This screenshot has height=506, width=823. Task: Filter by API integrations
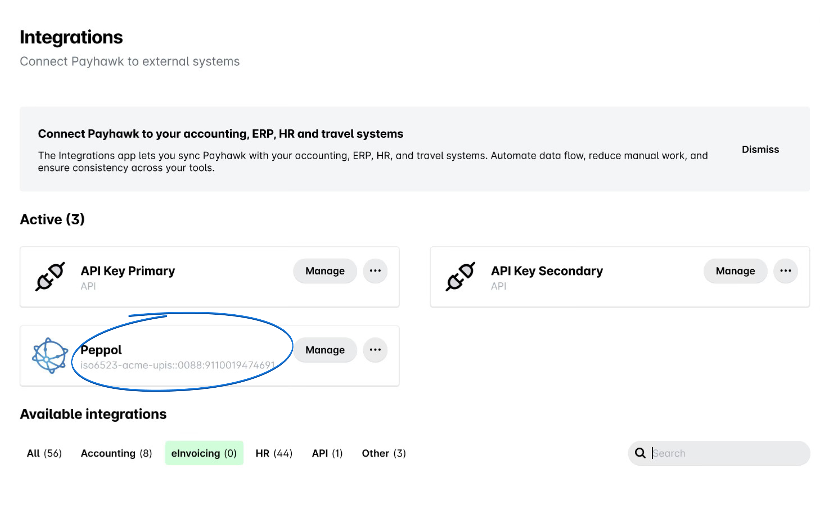coord(327,453)
